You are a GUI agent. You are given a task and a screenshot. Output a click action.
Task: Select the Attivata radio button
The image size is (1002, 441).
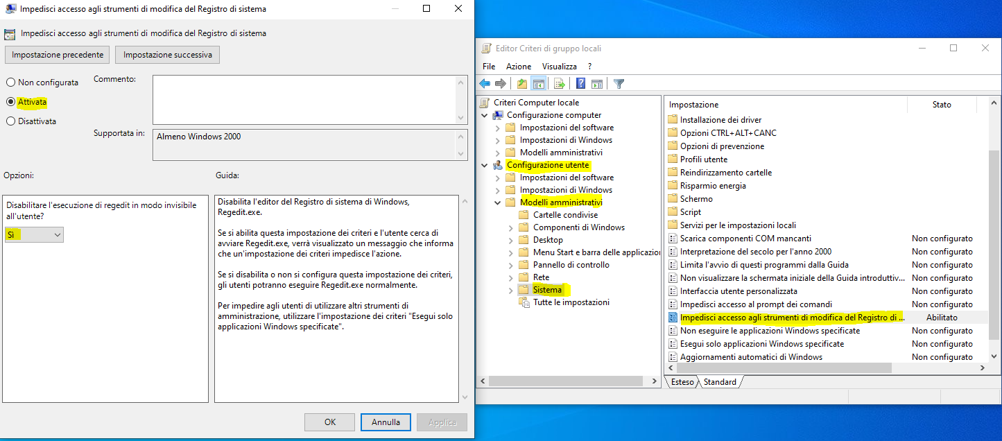point(10,102)
